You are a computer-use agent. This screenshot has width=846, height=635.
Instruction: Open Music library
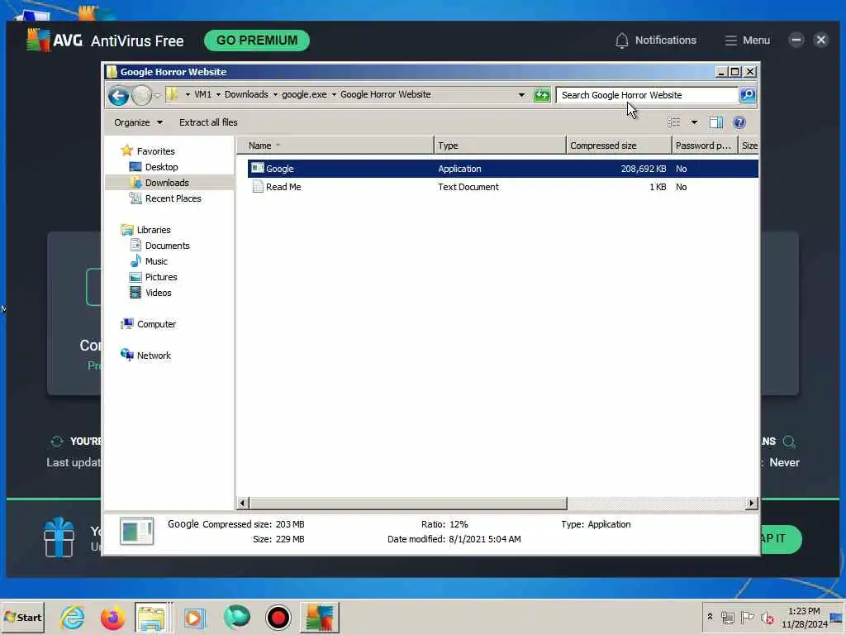(156, 260)
